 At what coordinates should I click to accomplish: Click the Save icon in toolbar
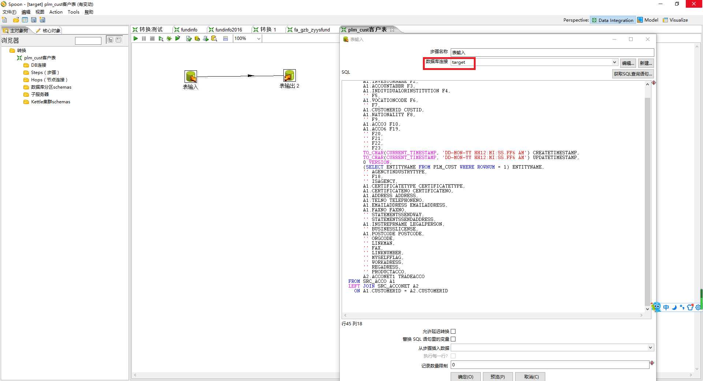click(x=34, y=20)
